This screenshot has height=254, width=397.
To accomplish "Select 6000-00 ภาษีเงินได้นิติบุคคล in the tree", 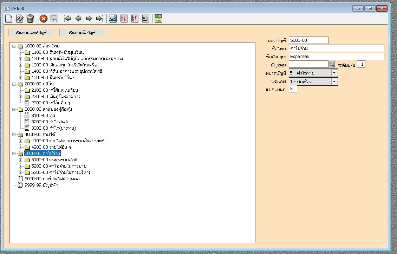I will pos(52,179).
